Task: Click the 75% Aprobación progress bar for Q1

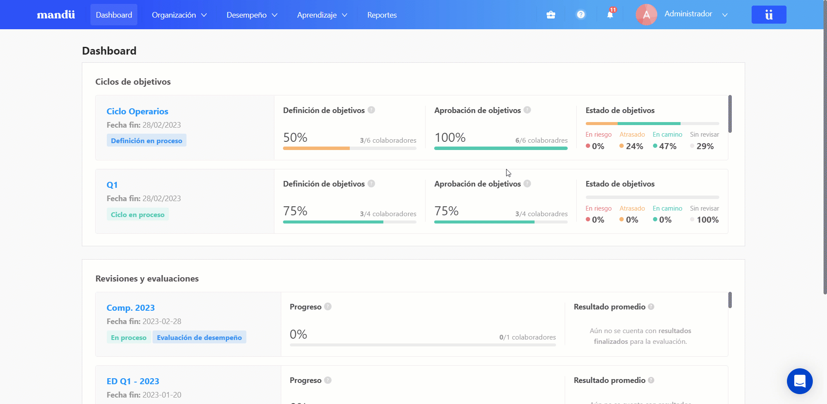Action: click(501, 222)
